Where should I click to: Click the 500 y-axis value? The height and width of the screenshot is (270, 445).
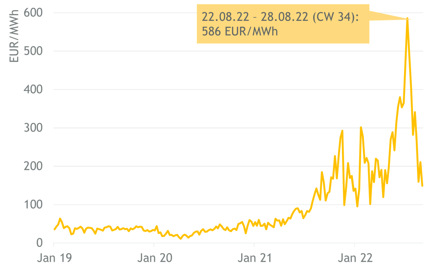[33, 51]
